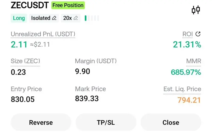Tap the 794.21 liquidation price value
Screen dimensions: 212x134
[189, 100]
